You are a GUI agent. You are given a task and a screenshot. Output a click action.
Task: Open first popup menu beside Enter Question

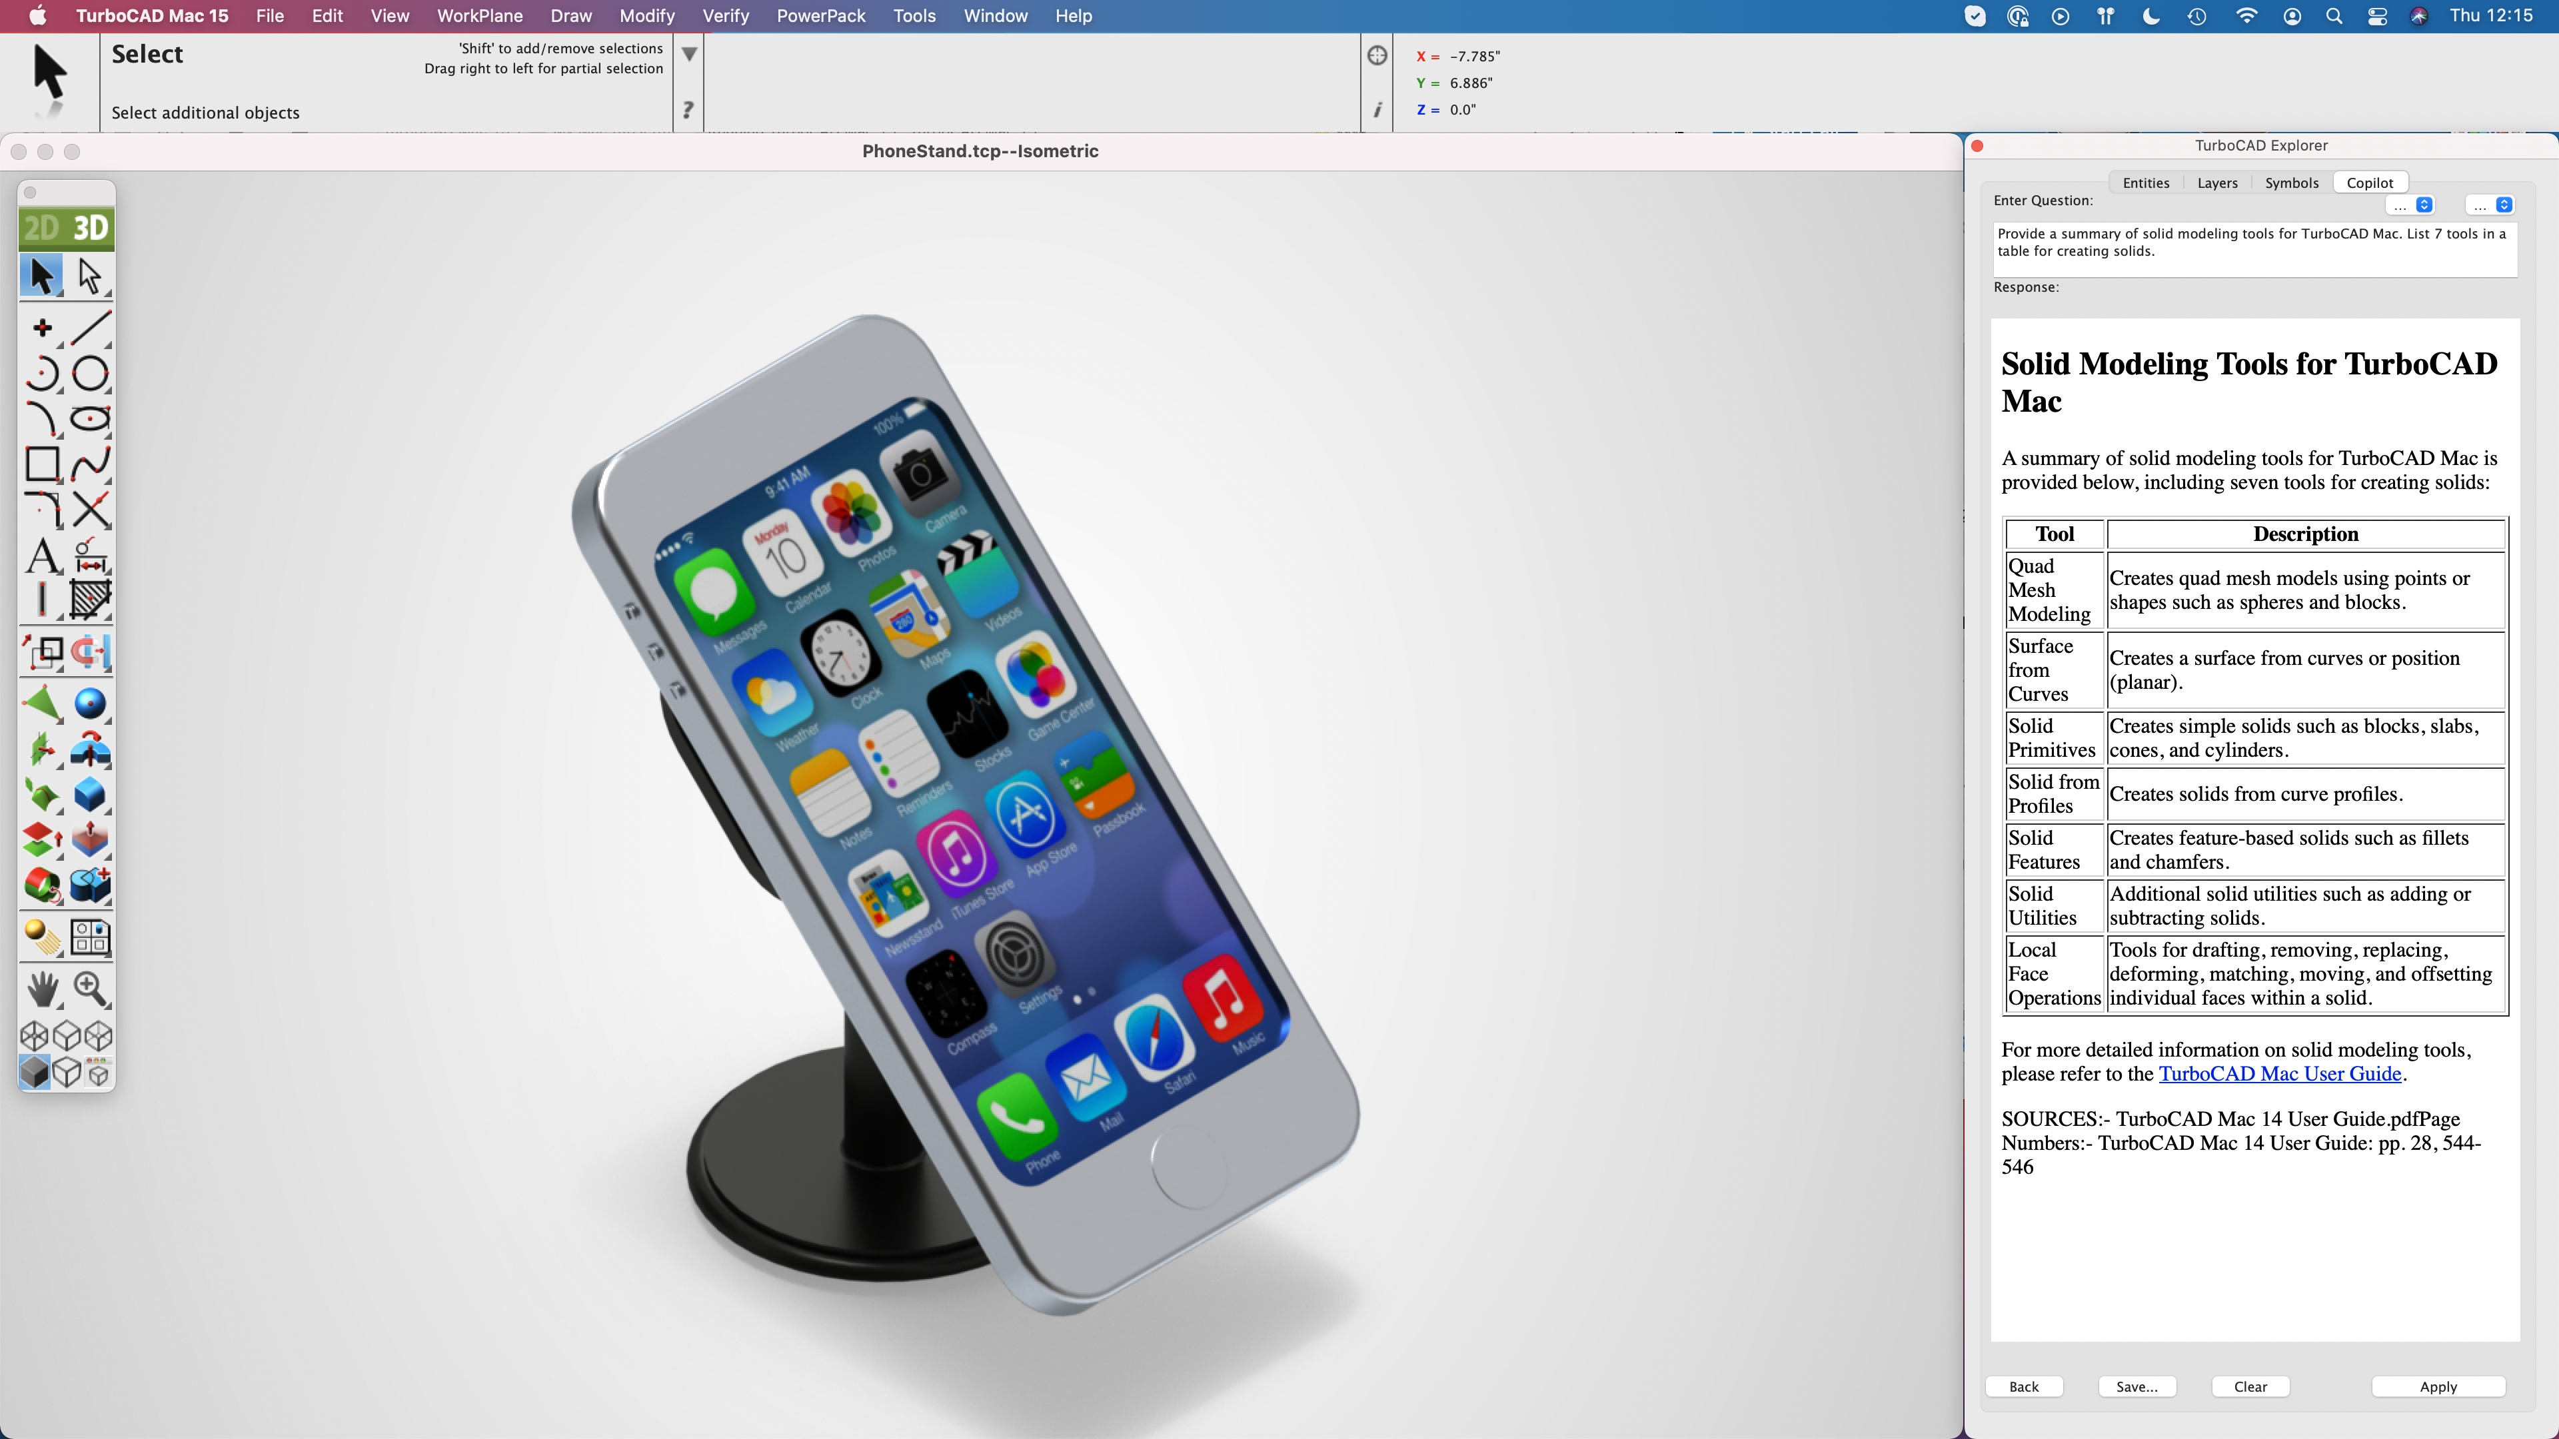tap(2410, 205)
